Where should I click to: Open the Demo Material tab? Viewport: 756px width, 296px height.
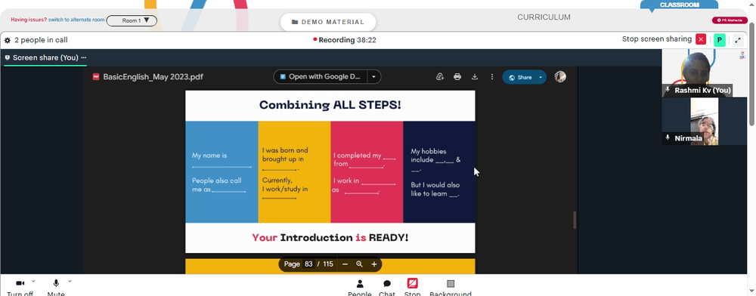point(328,22)
